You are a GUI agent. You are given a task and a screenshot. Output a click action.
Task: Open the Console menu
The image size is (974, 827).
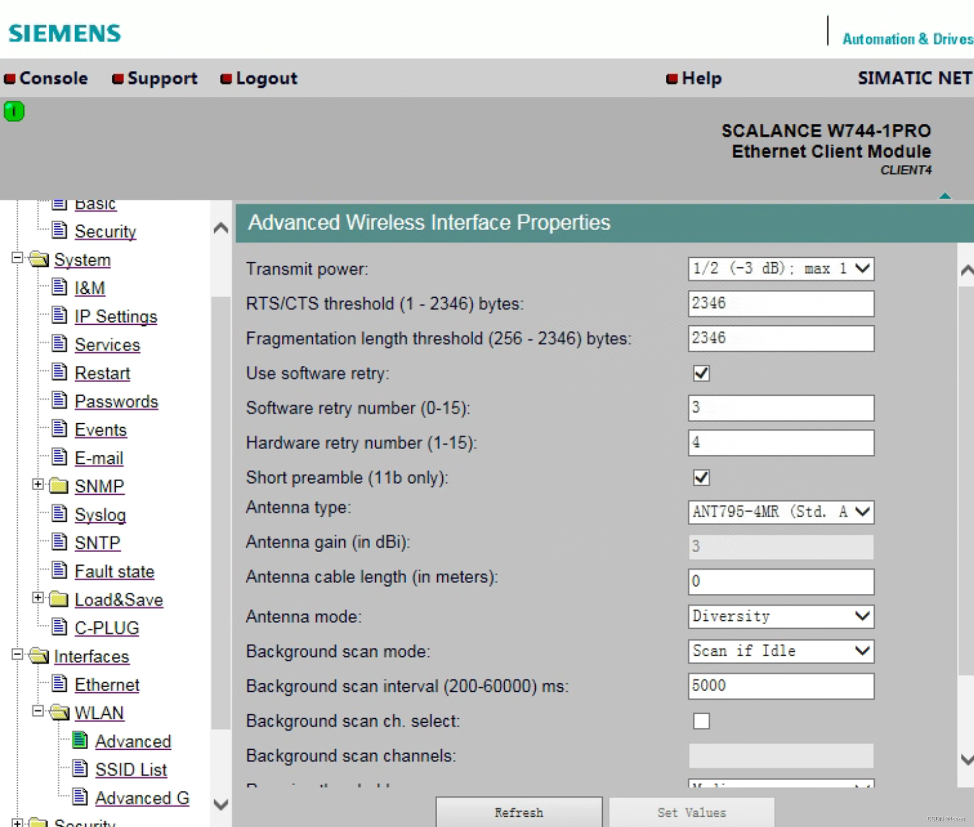click(x=46, y=78)
